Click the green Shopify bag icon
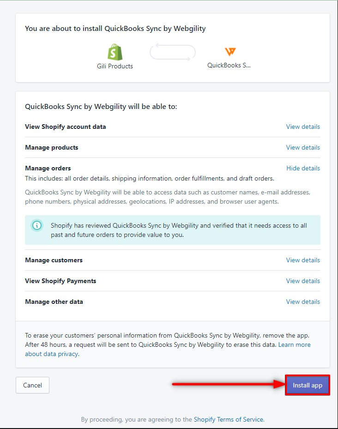This screenshot has width=338, height=429. (115, 52)
